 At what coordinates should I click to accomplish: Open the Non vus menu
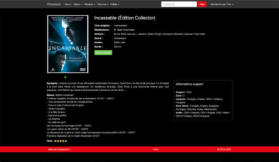pyautogui.click(x=103, y=4)
